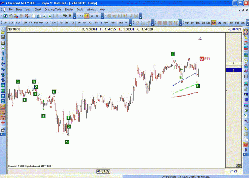
Task: Expand main toolbar options arrow after help icon
Action: (x=75, y=16)
